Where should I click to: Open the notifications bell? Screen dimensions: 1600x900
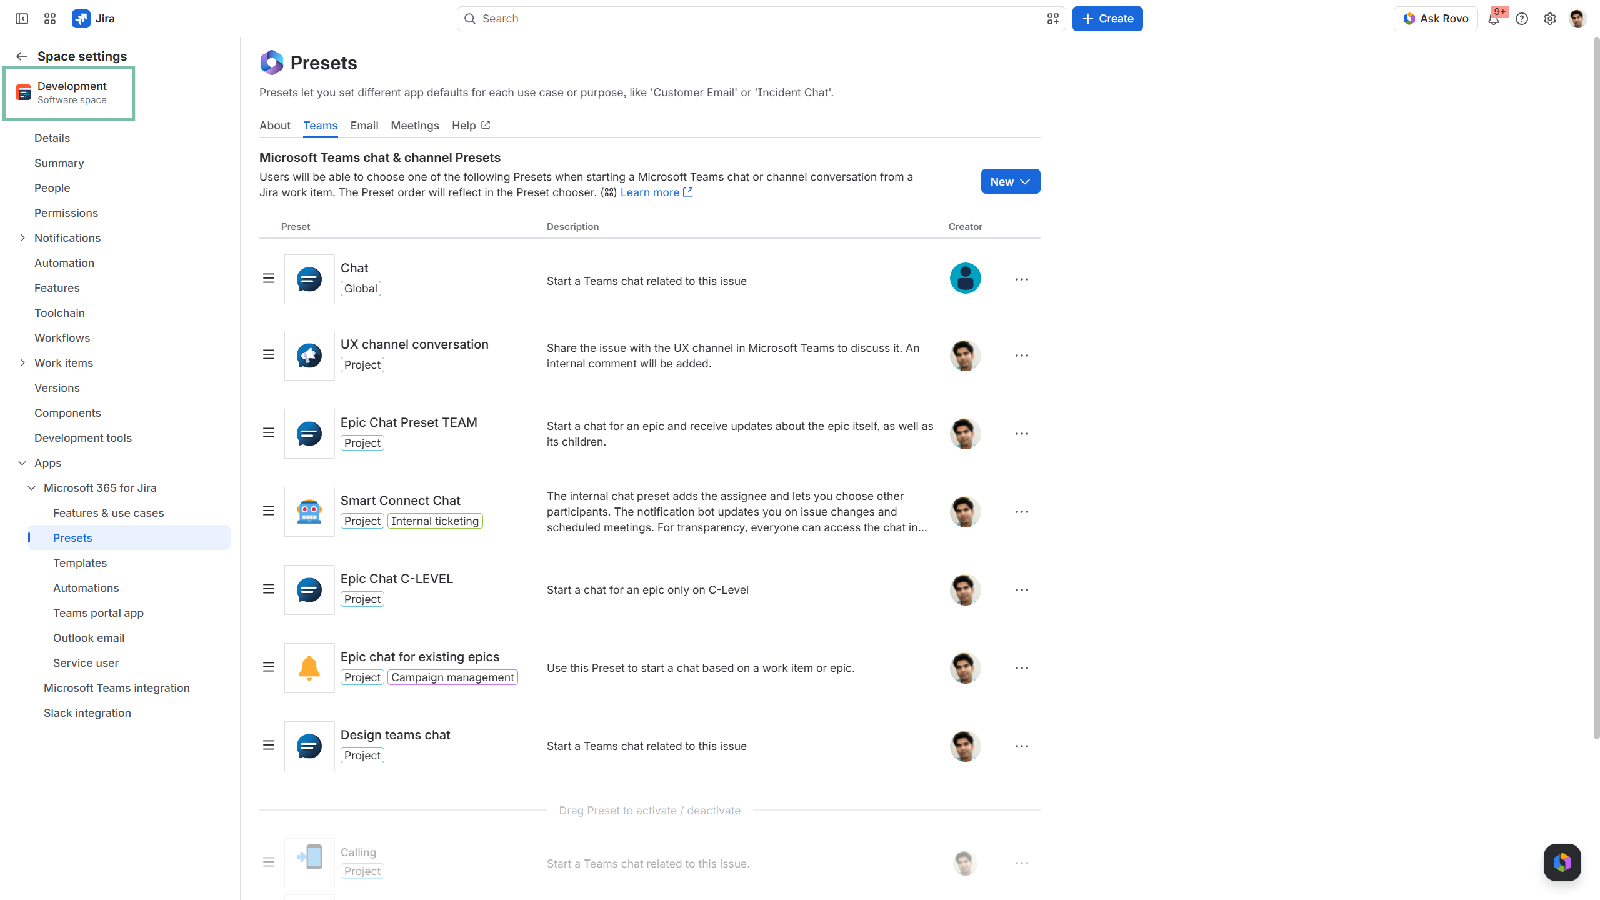coord(1494,19)
